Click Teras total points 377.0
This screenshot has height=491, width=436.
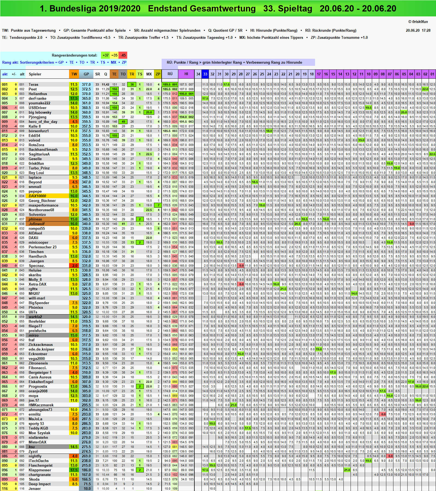(x=86, y=85)
